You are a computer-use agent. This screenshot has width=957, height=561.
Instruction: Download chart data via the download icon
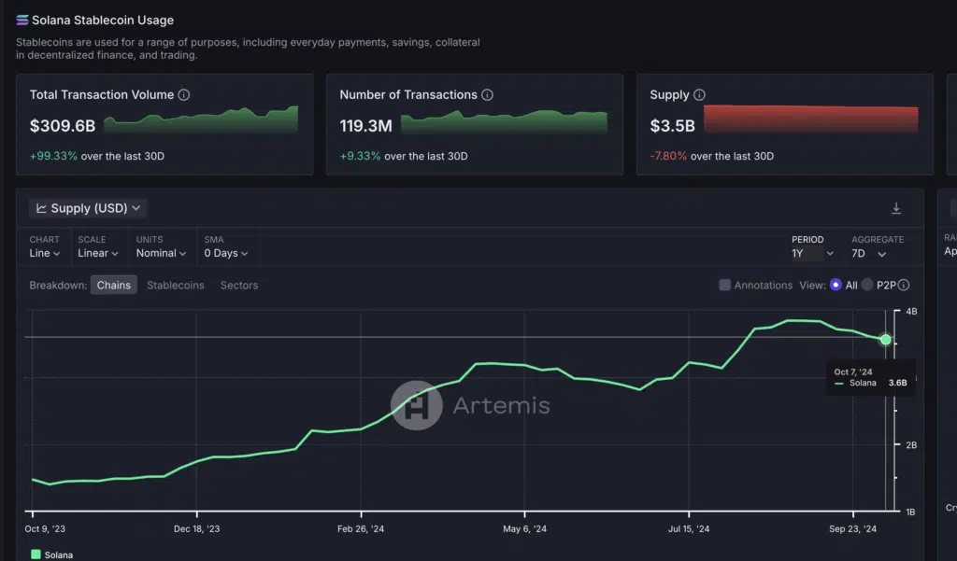point(896,208)
